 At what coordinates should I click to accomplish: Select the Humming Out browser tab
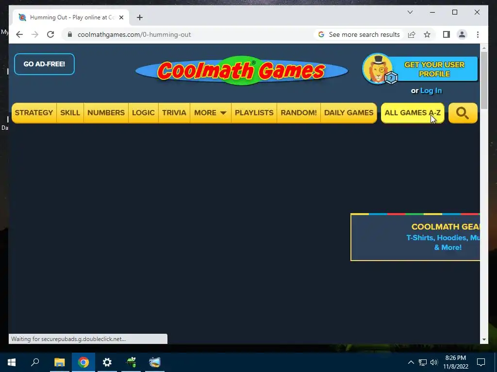pyautogui.click(x=71, y=17)
